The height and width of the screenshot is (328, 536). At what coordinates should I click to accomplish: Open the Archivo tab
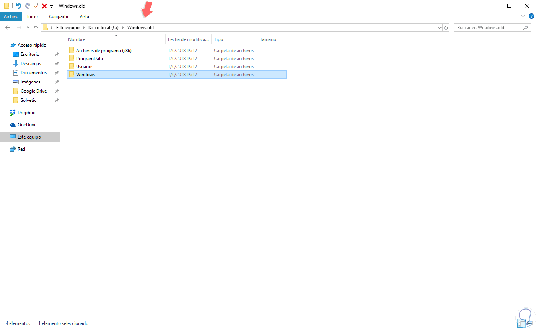pyautogui.click(x=11, y=16)
